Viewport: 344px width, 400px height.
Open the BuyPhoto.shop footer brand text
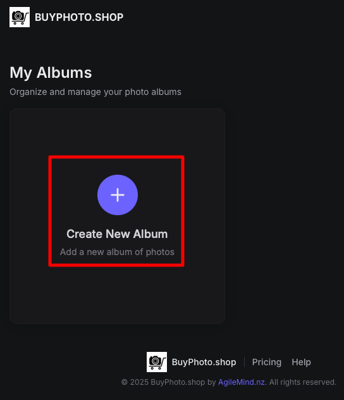coord(204,362)
